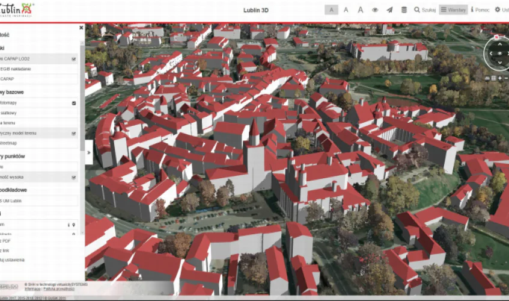This screenshot has height=301, width=509.
Task: Click the paper plane icon in the toolbar
Action: (389, 10)
